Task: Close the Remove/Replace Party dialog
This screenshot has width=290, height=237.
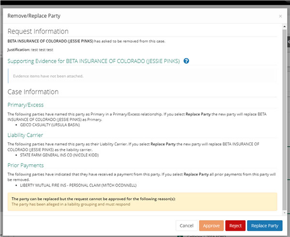Action: coord(280,16)
